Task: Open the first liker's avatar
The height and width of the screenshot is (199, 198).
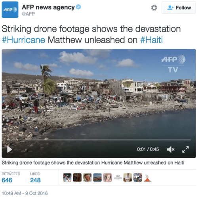Action: point(67,178)
